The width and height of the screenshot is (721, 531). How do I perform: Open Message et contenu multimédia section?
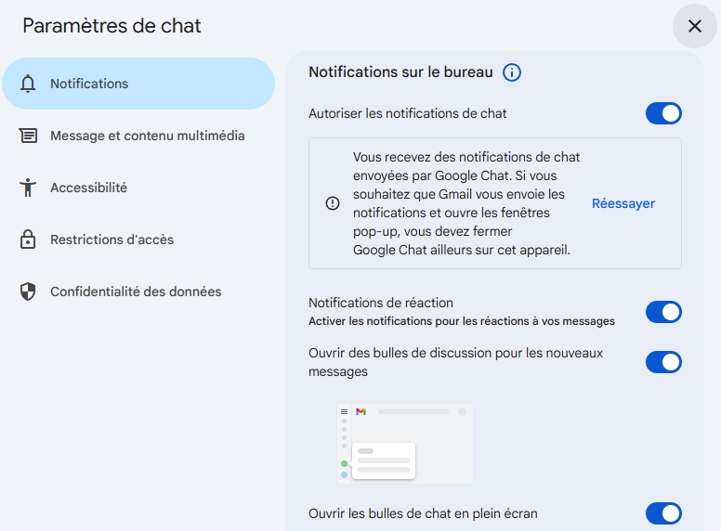coord(148,136)
